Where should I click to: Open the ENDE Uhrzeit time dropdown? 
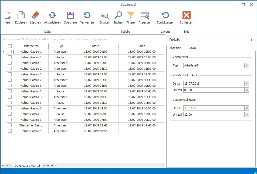246,115
